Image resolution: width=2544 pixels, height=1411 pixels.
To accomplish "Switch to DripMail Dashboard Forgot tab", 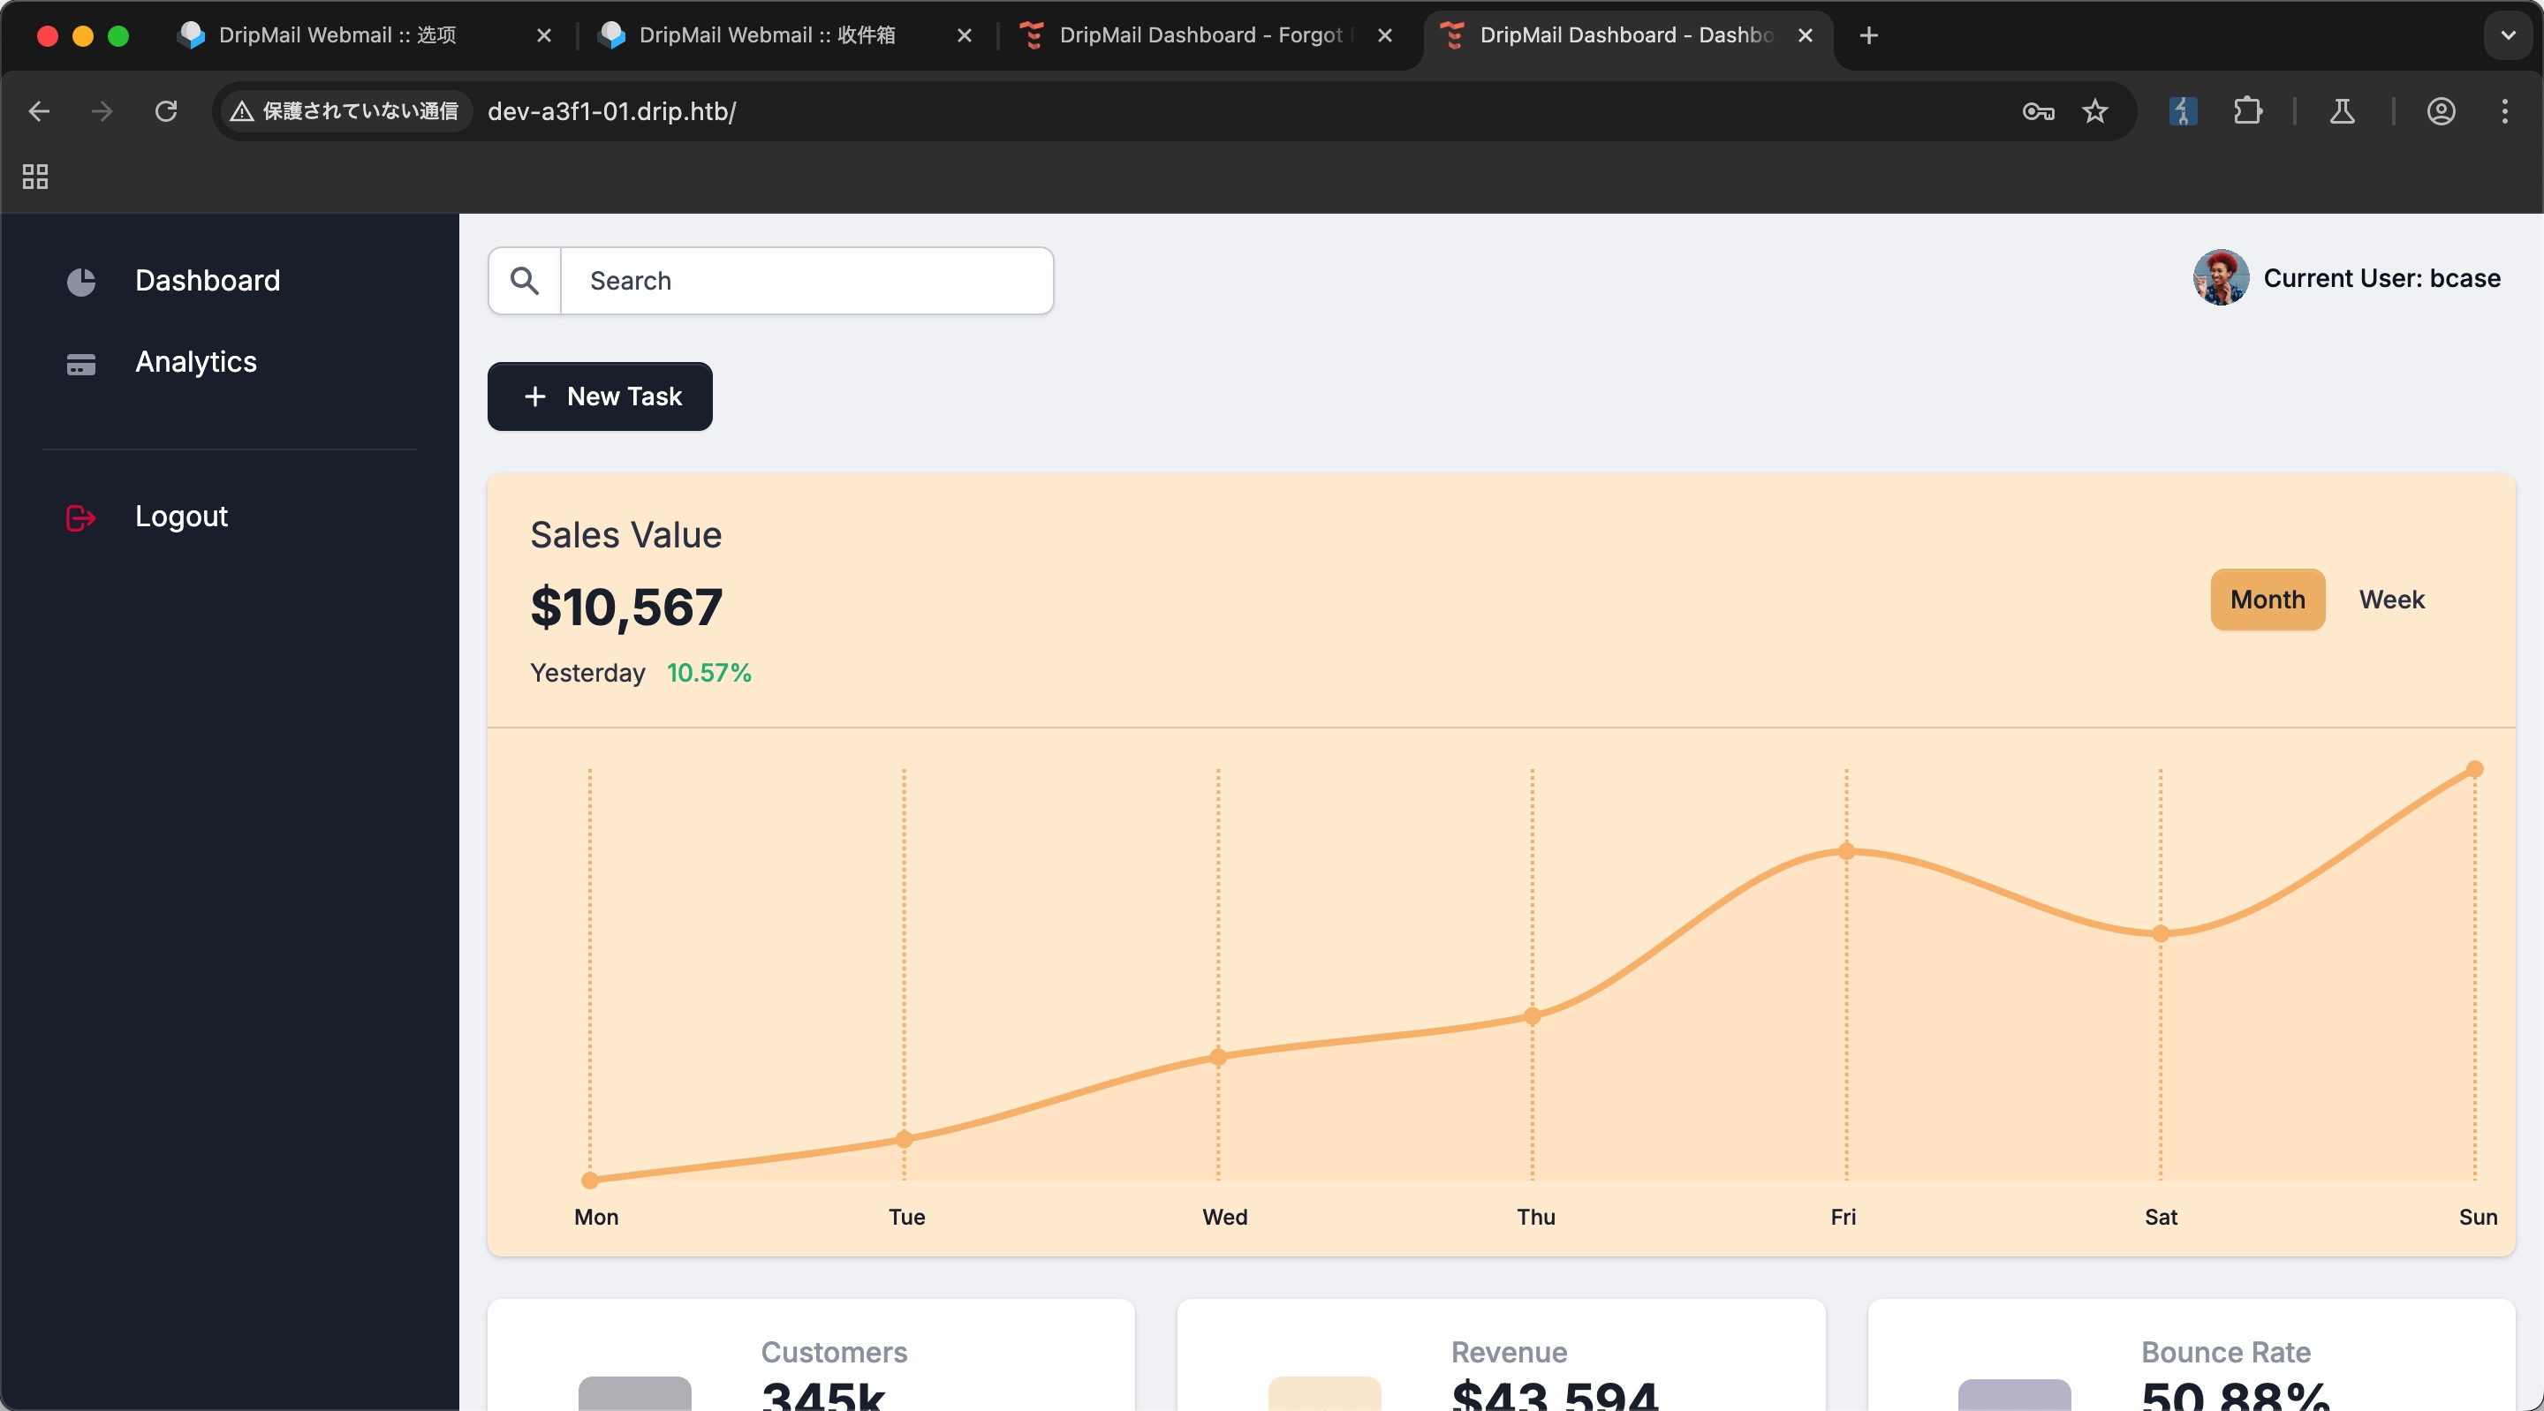I will click(1198, 35).
